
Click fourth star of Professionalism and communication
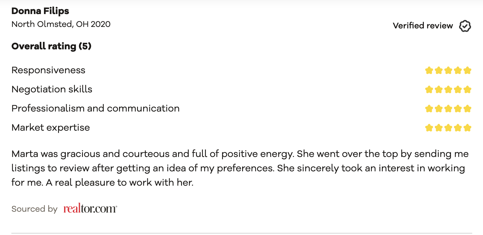pyautogui.click(x=458, y=109)
